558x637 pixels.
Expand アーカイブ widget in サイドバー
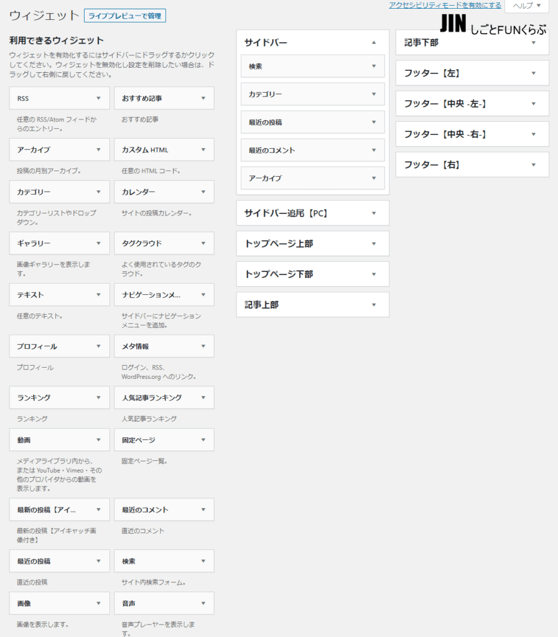click(x=374, y=178)
